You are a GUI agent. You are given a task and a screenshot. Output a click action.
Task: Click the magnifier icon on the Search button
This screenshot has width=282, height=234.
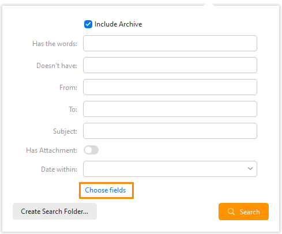point(231,212)
